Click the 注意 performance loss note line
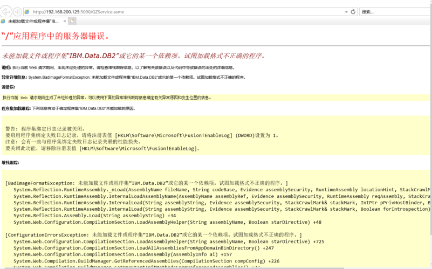The height and width of the screenshot is (269, 432). (73, 142)
